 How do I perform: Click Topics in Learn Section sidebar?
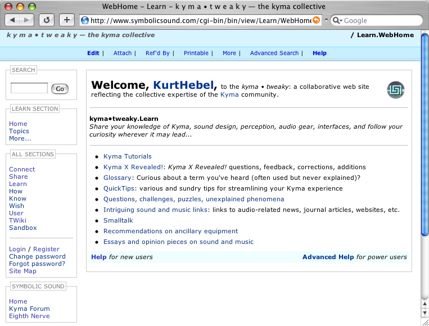tap(19, 132)
